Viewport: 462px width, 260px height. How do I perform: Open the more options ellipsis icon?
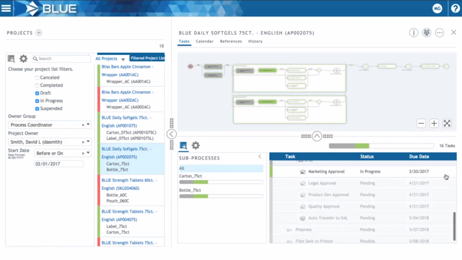(439, 33)
